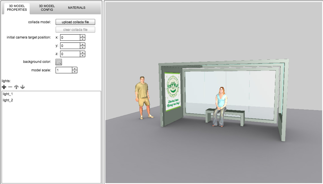Increment the camera target y value
Image resolution: width=323 pixels, height=184 pixels.
82,44
